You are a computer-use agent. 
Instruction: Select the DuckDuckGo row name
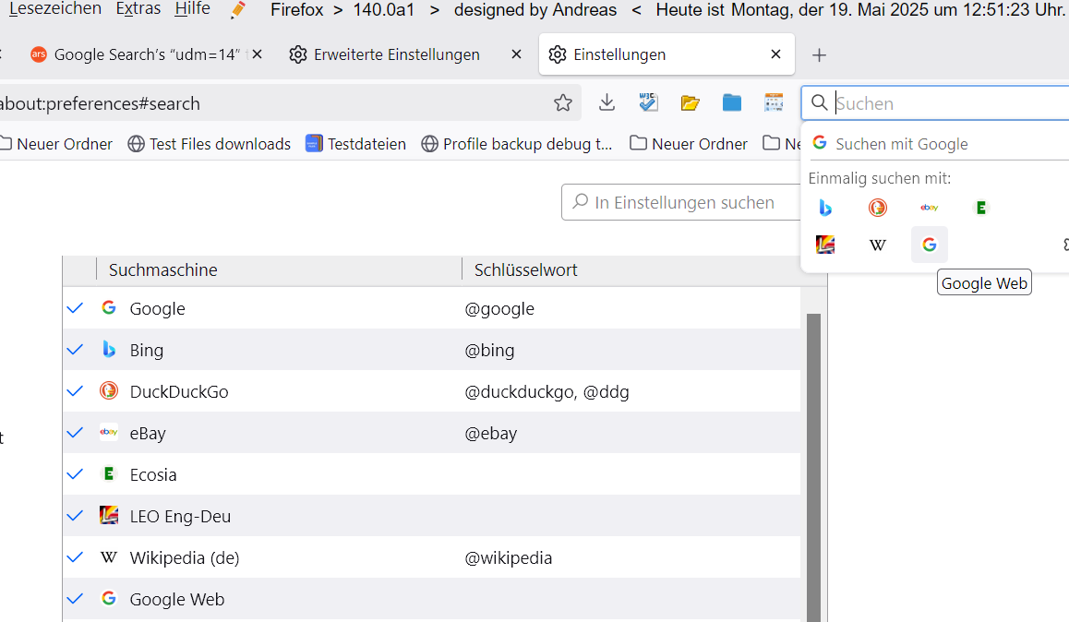[x=178, y=391]
